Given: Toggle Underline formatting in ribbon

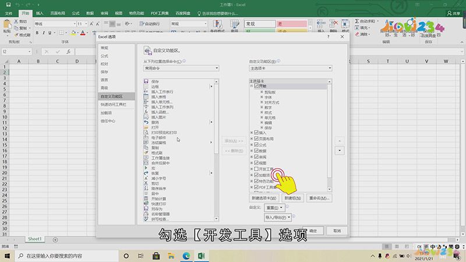Looking at the screenshot, I should [x=50, y=33].
